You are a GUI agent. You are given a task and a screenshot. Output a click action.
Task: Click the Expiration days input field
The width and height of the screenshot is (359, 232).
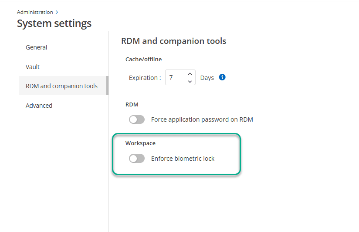[176, 78]
